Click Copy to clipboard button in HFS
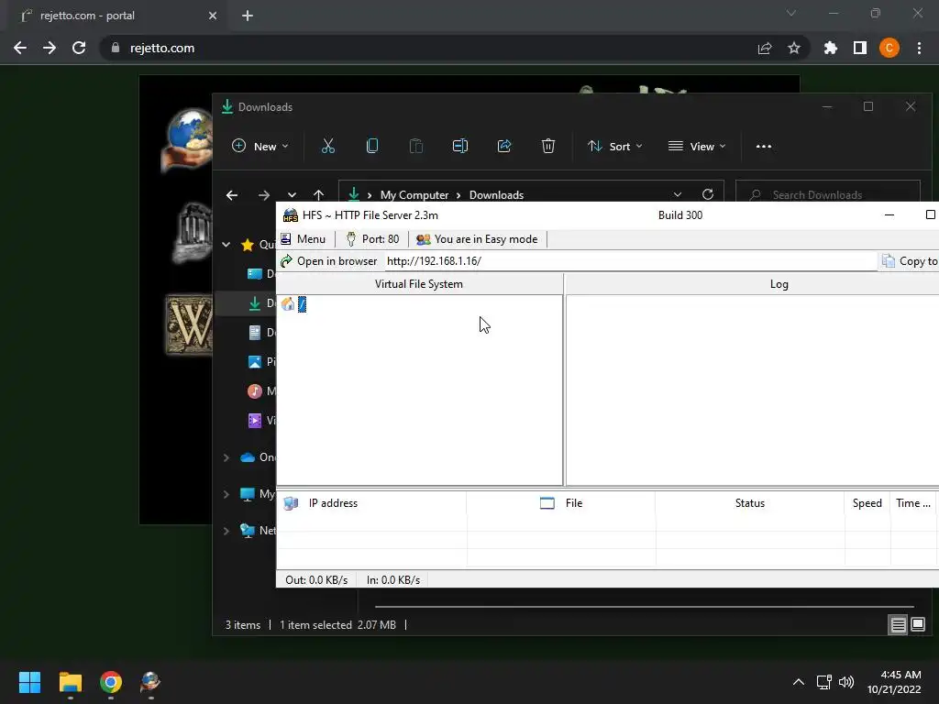 [x=909, y=261]
